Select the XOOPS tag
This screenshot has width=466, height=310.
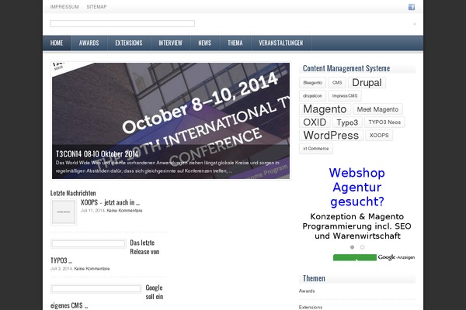(x=379, y=136)
